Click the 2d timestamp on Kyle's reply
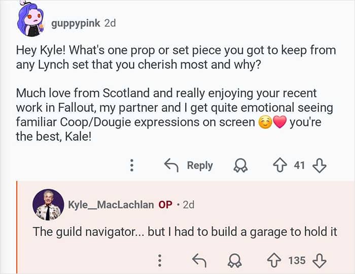 188,205
